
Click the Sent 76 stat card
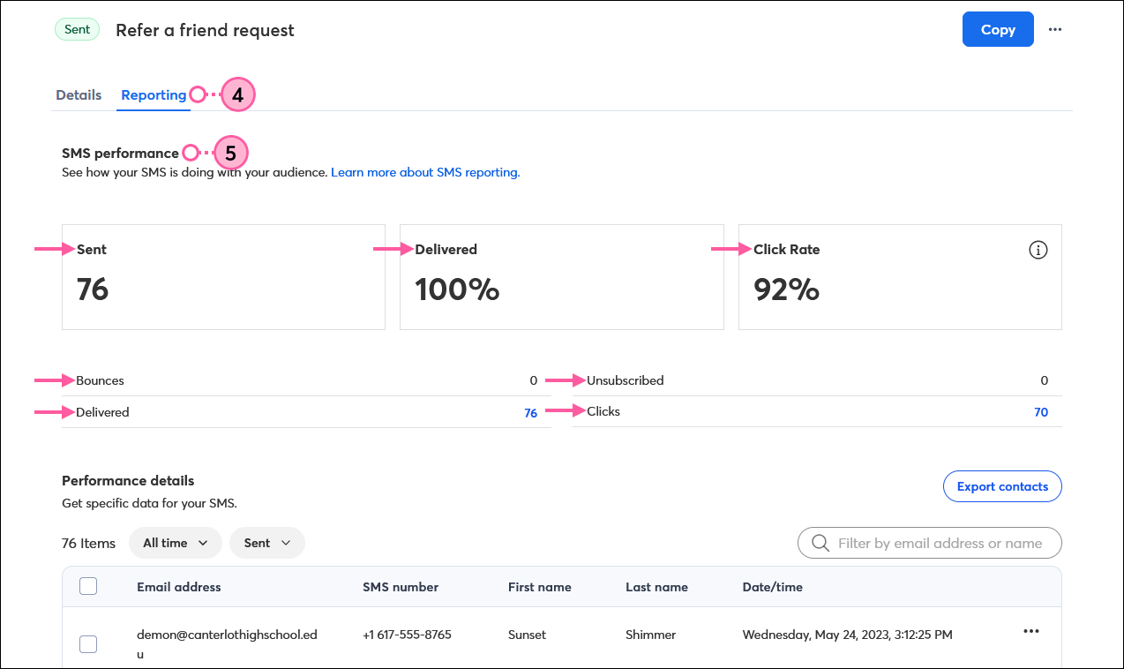(x=223, y=277)
